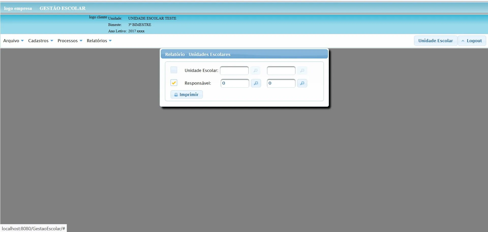488x232 pixels.
Task: Click the second Unidade Escolar search magnifier icon
Action: pyautogui.click(x=302, y=70)
